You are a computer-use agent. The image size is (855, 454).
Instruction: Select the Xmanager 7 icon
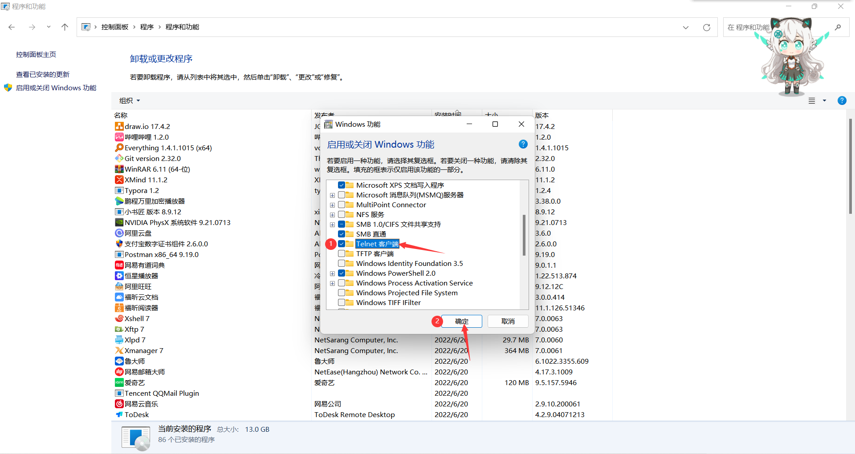(x=119, y=350)
